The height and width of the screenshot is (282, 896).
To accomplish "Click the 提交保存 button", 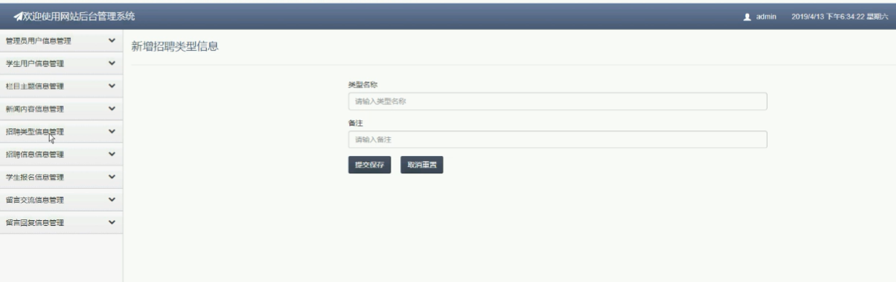I will [369, 165].
